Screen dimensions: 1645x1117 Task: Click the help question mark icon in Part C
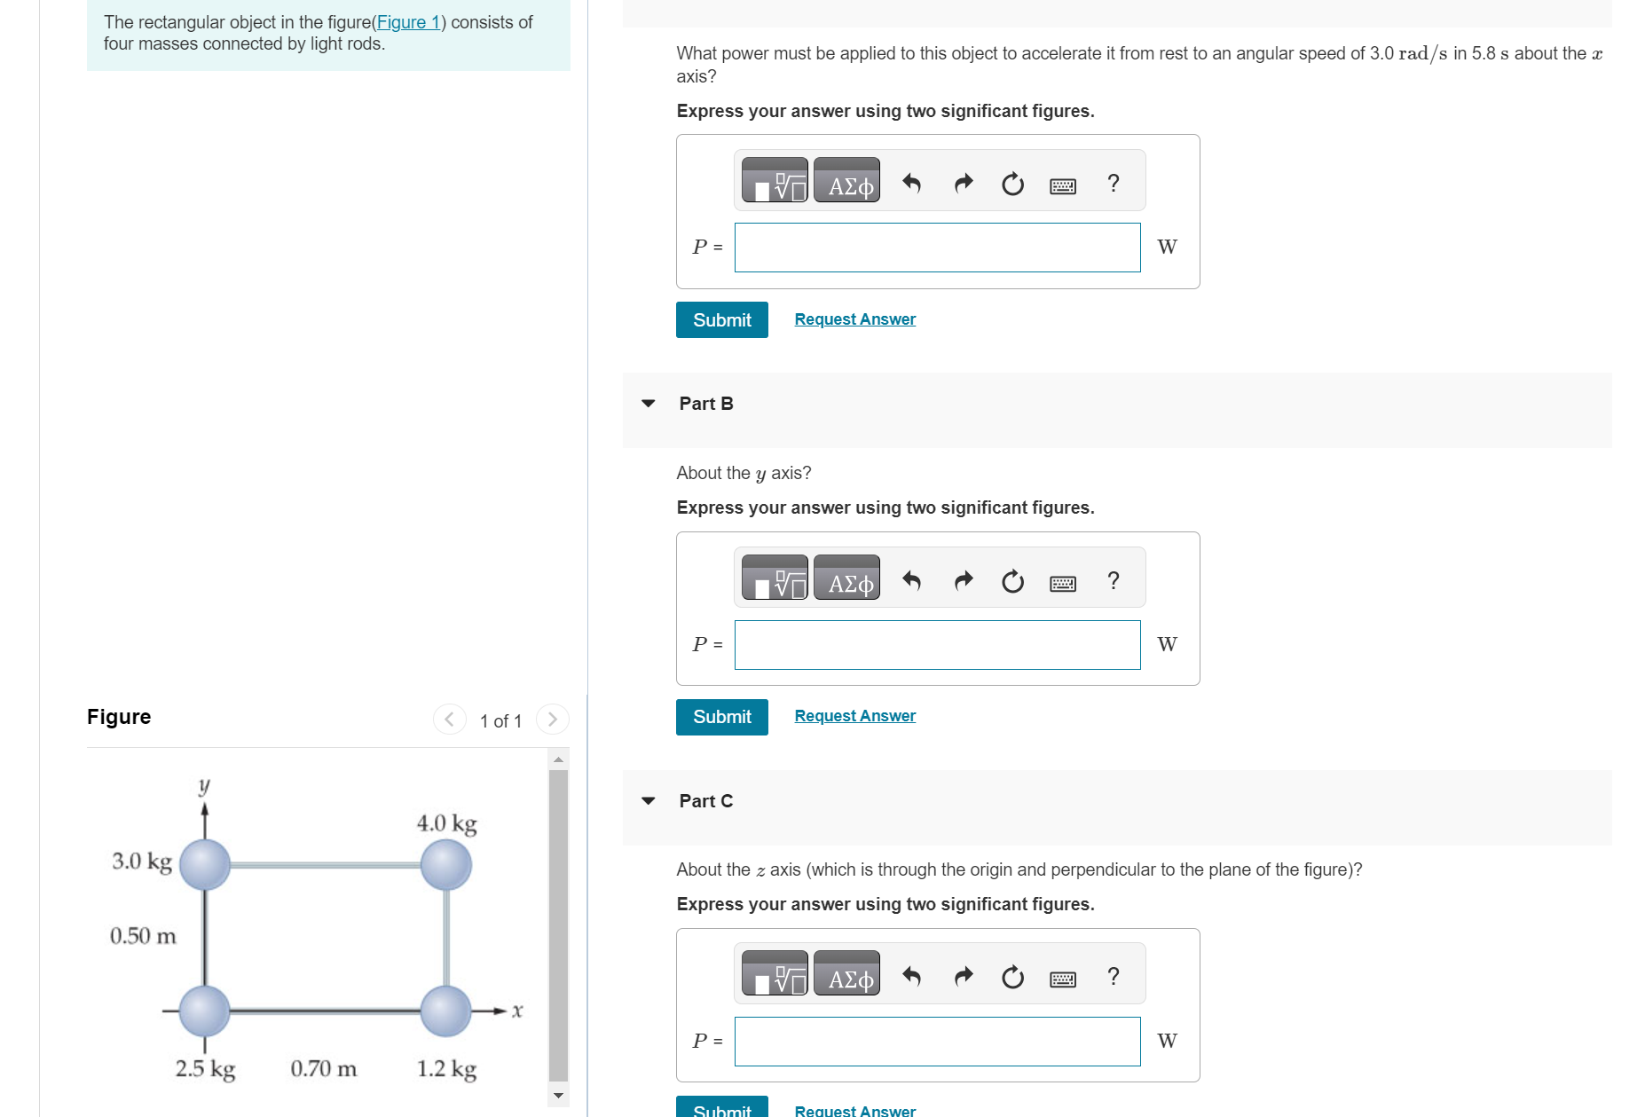(x=1113, y=976)
